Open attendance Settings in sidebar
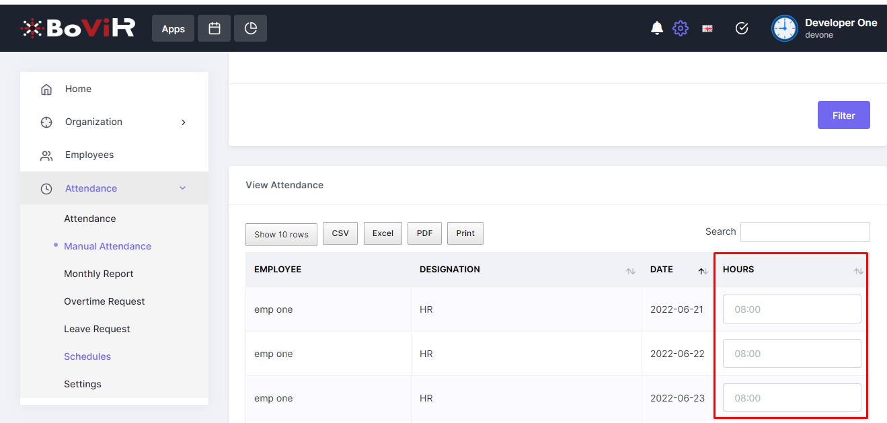 (83, 384)
